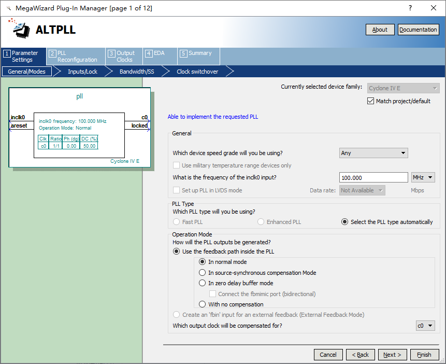Open the device speed grade dropdown
This screenshot has width=446, height=364.
[373, 153]
